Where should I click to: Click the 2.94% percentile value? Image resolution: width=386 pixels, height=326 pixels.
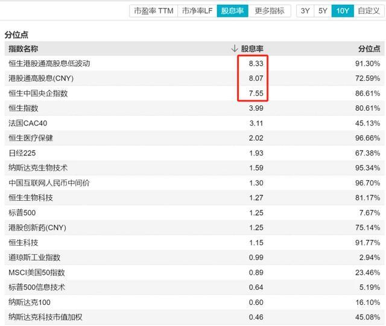click(x=370, y=257)
